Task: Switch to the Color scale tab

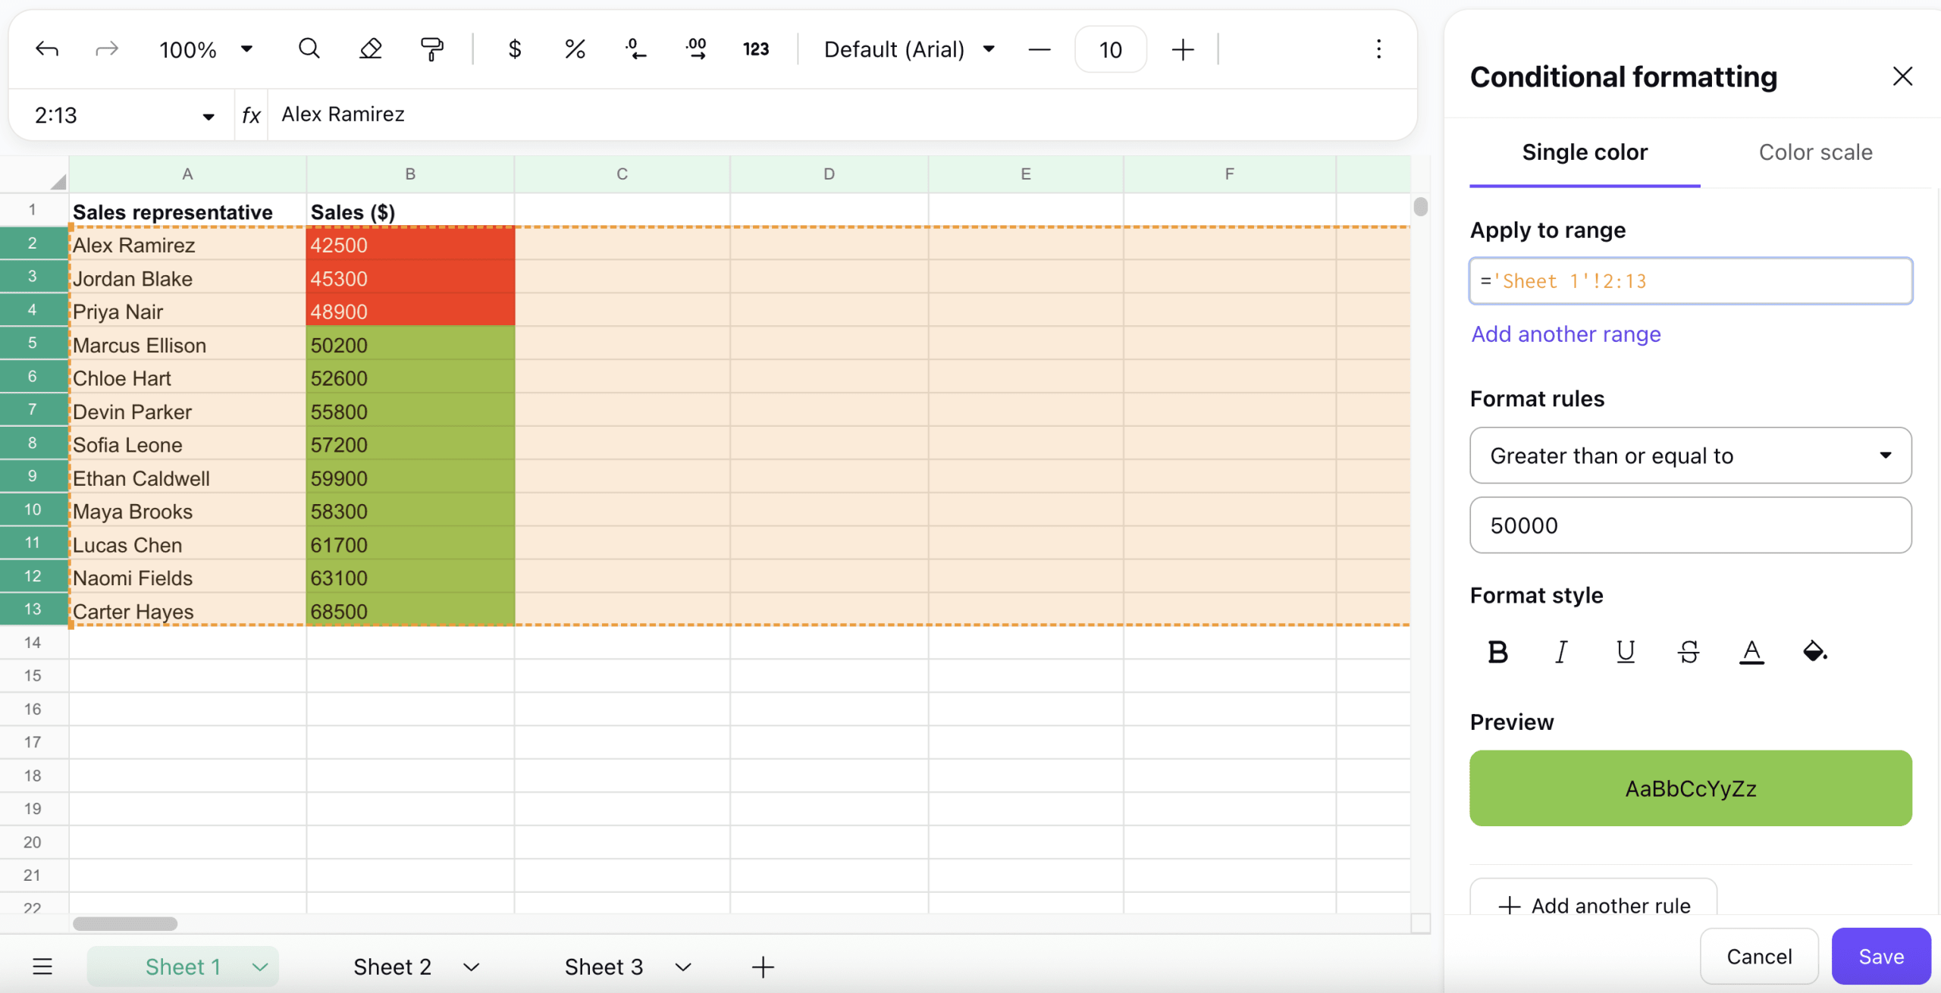Action: (x=1815, y=152)
